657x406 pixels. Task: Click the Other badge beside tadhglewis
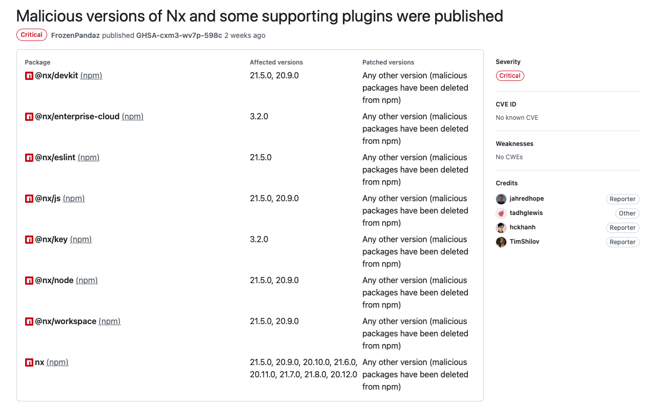tap(627, 213)
